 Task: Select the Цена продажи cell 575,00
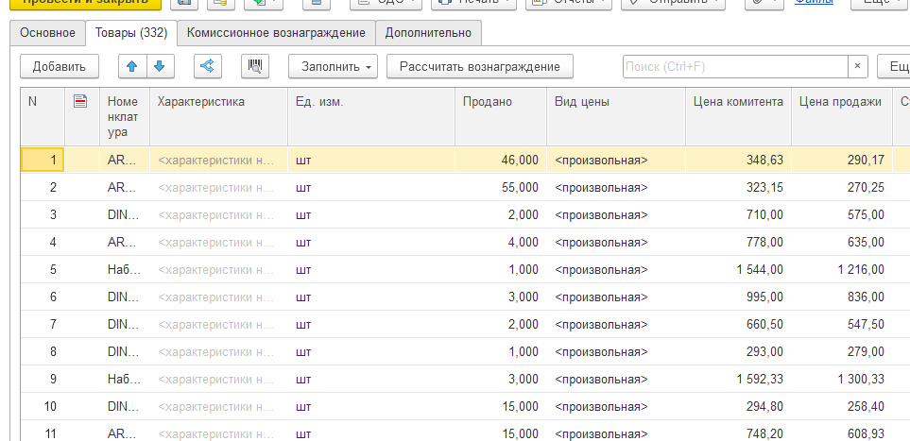pos(842,214)
